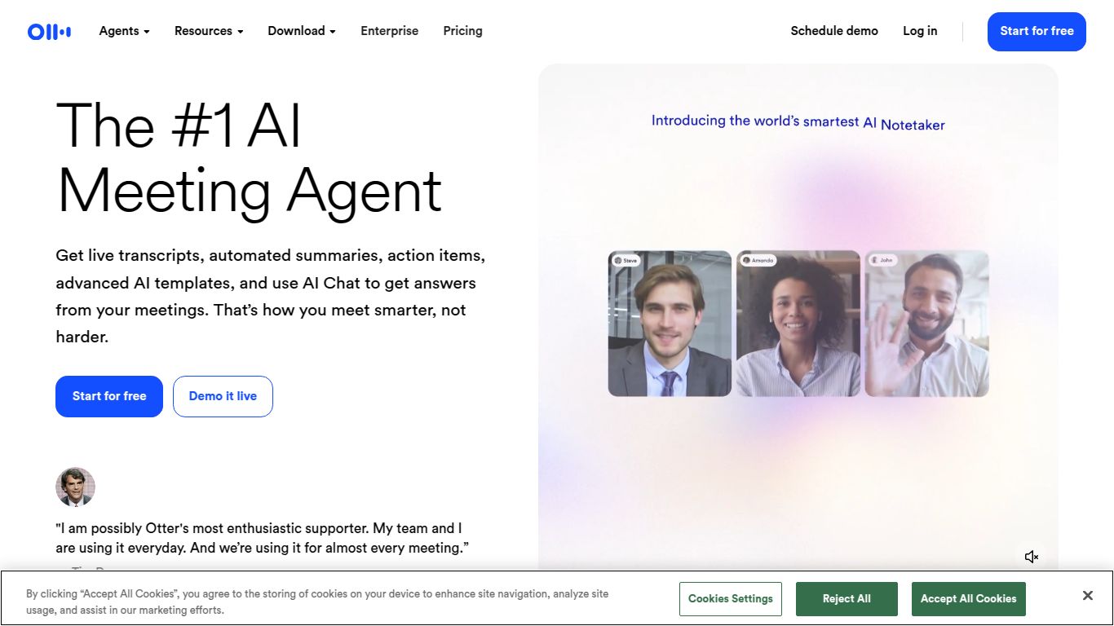Click Schedule demo link
Screen dimensions: 1114x626
(x=834, y=31)
